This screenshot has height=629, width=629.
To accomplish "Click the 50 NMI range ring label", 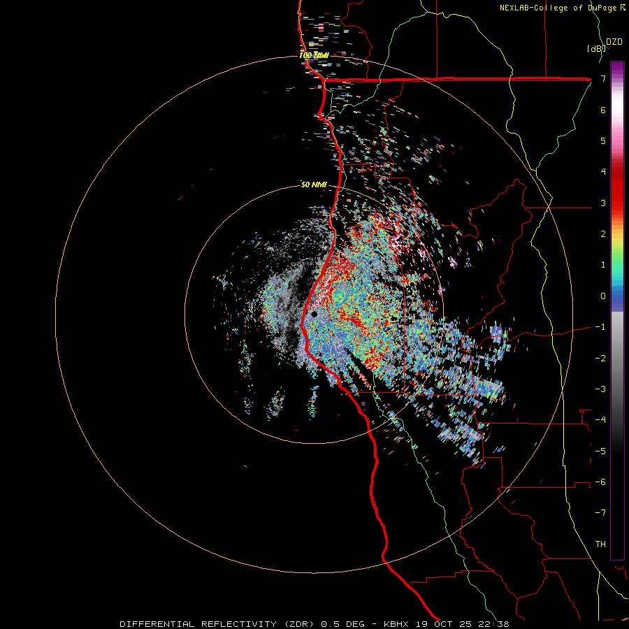I will [x=314, y=185].
